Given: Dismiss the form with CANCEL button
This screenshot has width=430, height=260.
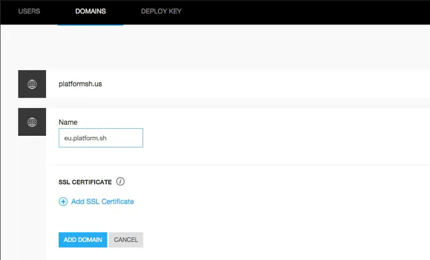Looking at the screenshot, I should pos(126,240).
